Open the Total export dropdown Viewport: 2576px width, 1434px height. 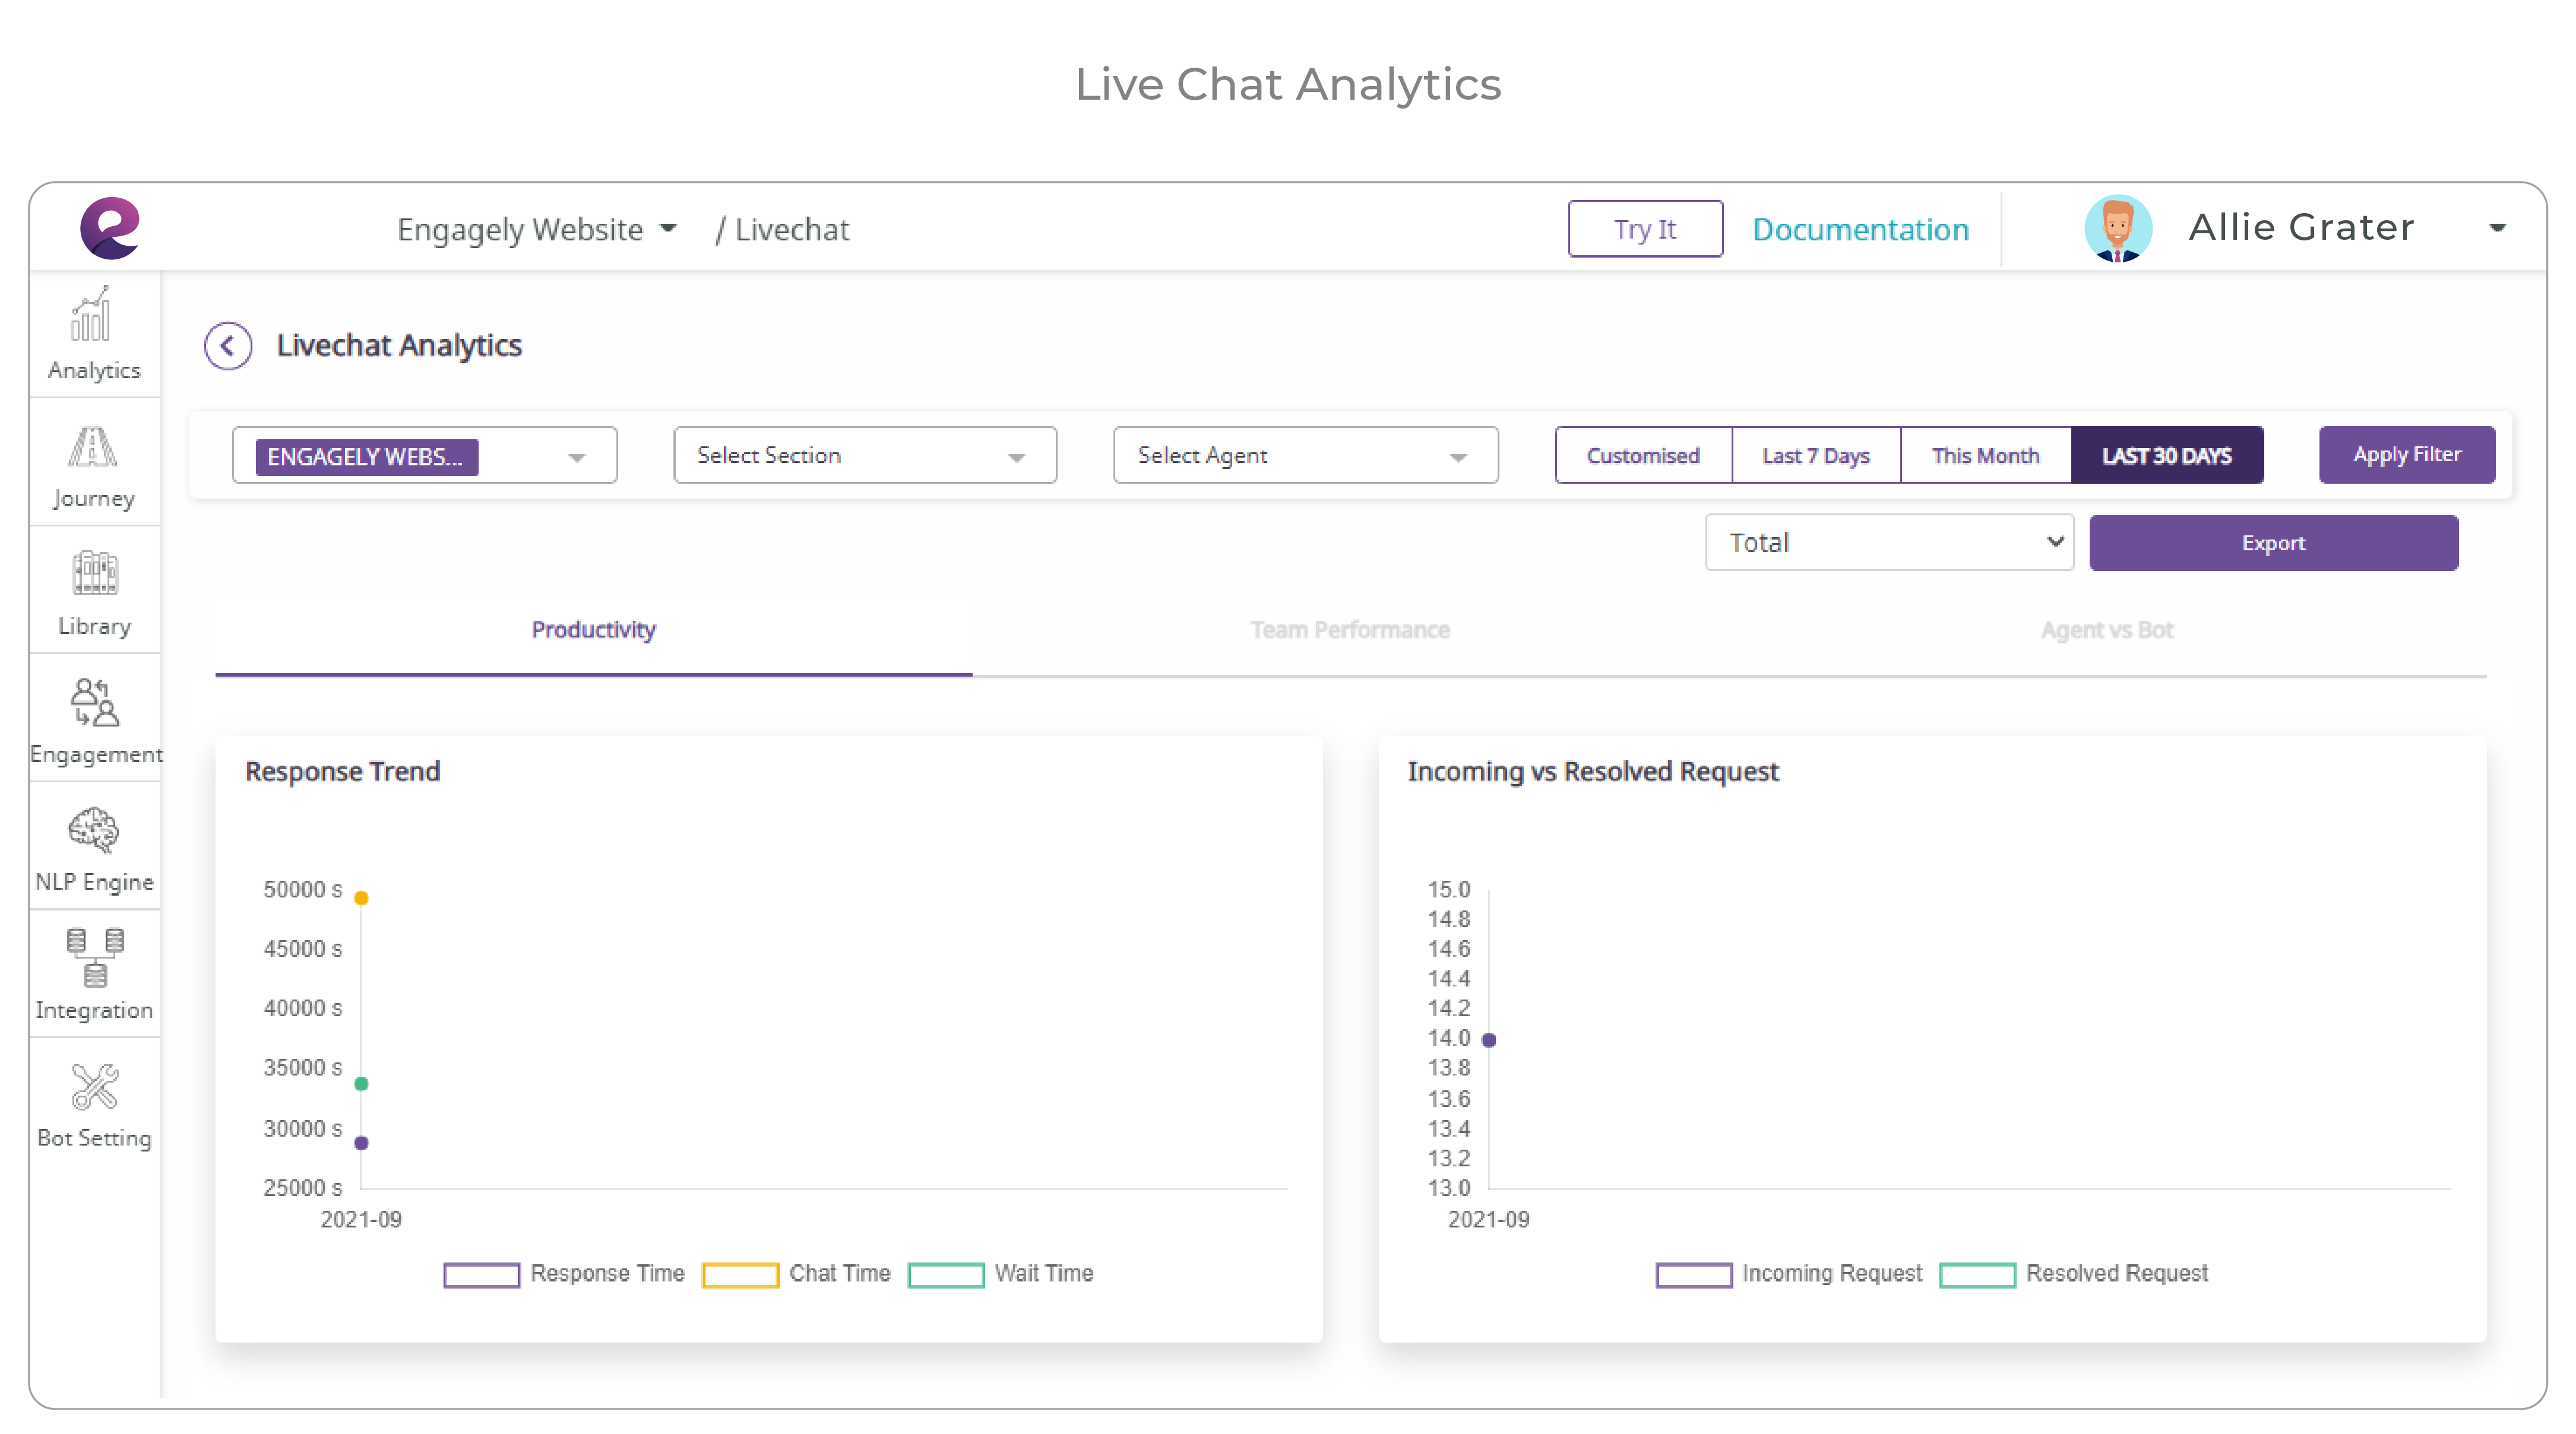point(1889,542)
